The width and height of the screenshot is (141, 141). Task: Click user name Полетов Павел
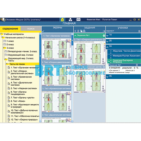pos(110,19)
